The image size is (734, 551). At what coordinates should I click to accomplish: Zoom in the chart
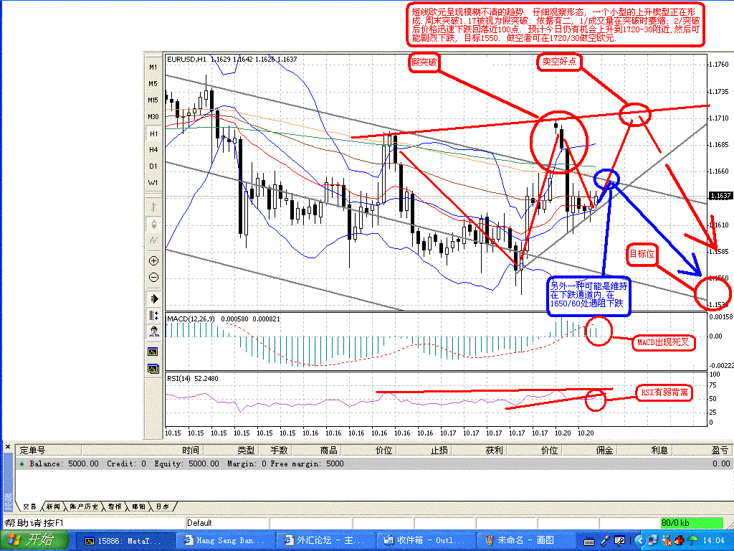[153, 260]
